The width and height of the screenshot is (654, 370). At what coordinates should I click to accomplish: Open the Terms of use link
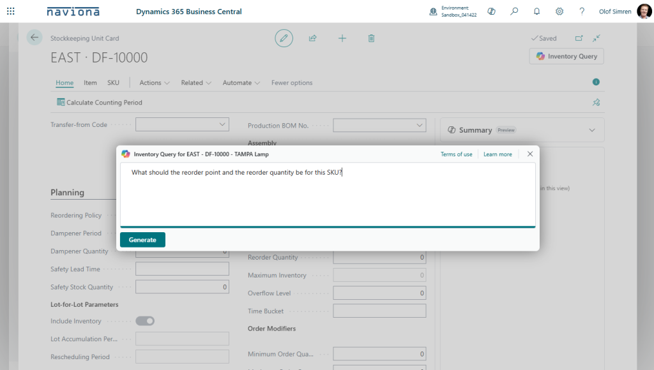457,154
